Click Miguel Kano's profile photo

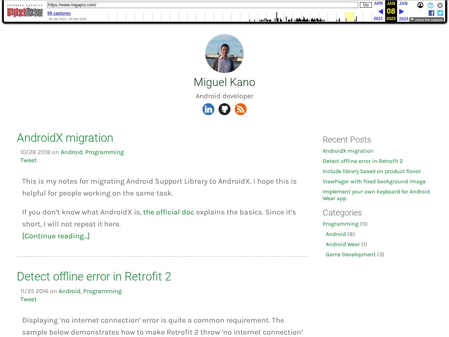click(x=224, y=53)
